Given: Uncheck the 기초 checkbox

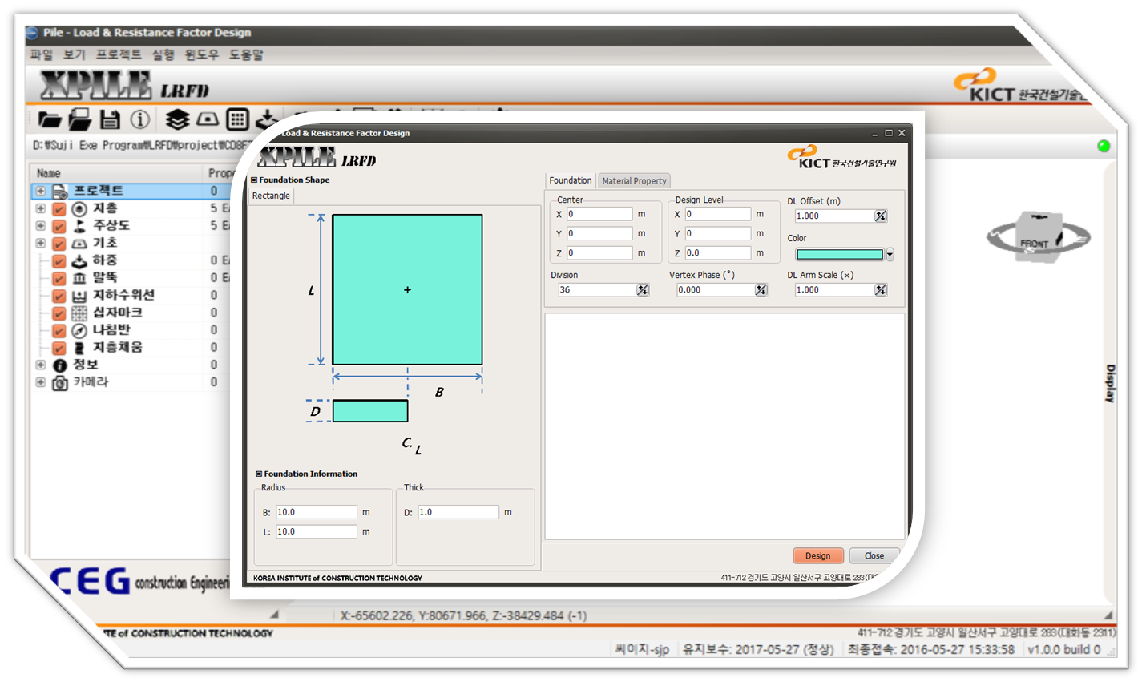Looking at the screenshot, I should click(59, 244).
